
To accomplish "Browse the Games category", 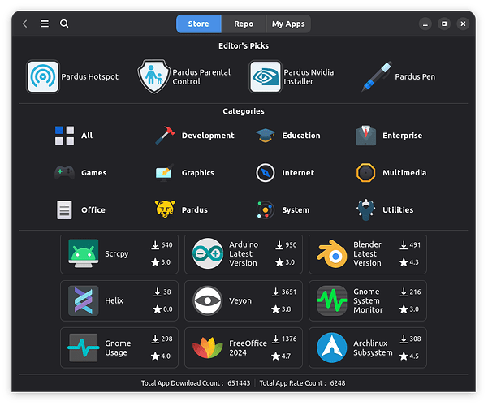I will (81, 173).
